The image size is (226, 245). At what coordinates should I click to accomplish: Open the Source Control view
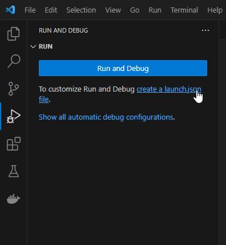pyautogui.click(x=14, y=89)
